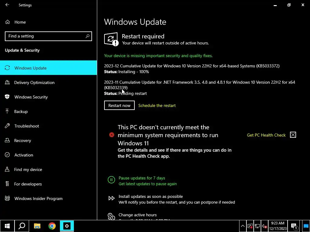310x232 pixels.
Task: Click the Windows Insider Program icon
Action: click(7, 198)
